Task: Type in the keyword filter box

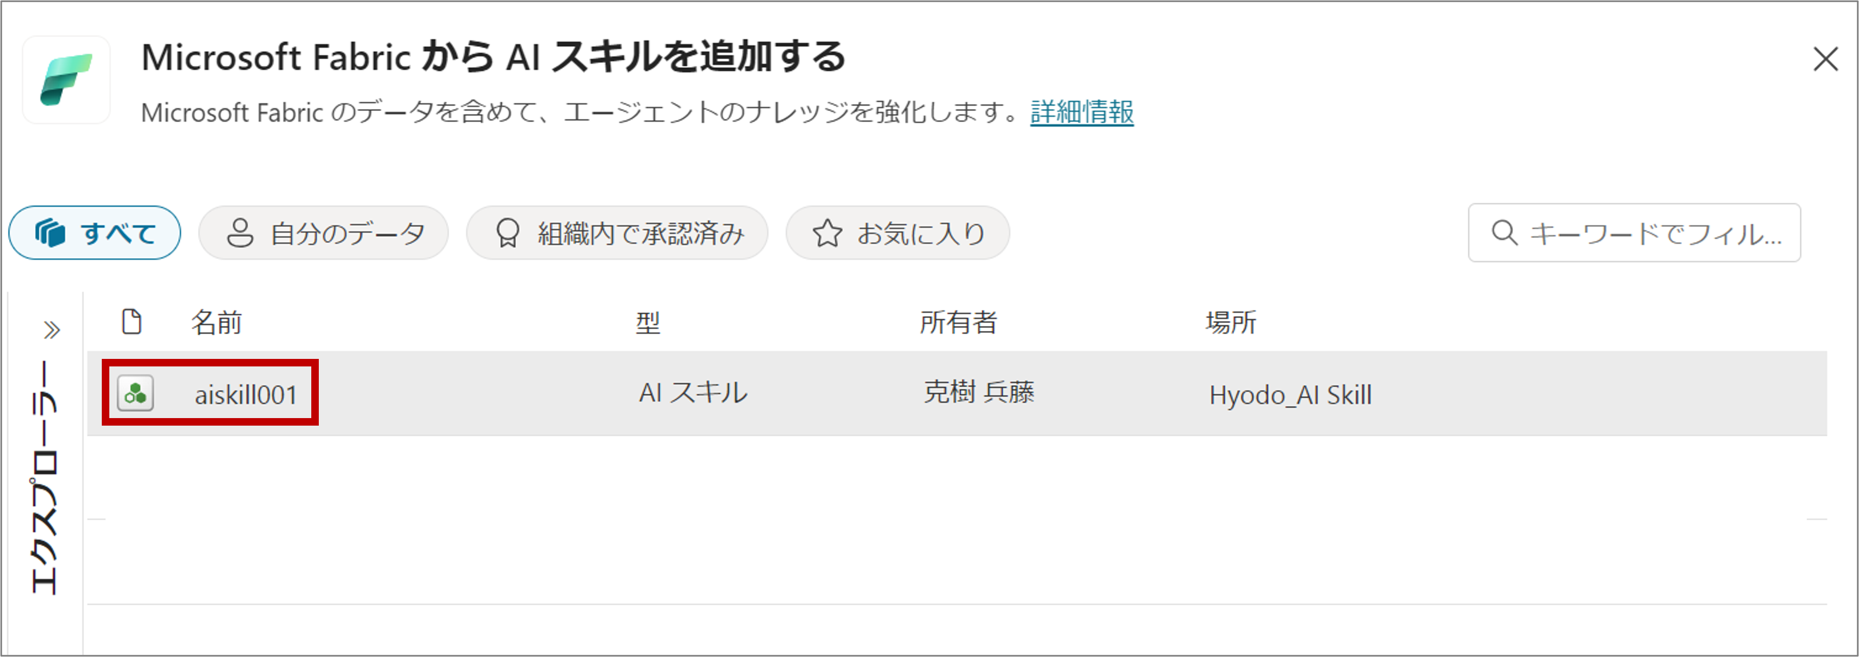Action: (x=1653, y=233)
